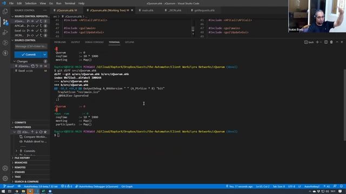The width and height of the screenshot is (346, 194).
Task: Switch to the DEBUG CONSOLE panel tab
Action: (x=94, y=42)
